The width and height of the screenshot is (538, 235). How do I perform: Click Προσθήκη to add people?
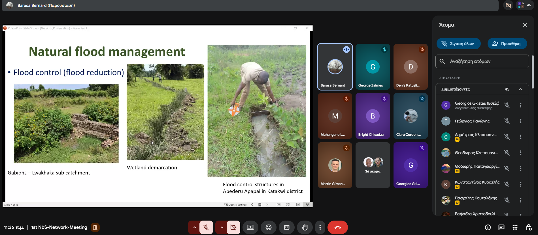507,44
